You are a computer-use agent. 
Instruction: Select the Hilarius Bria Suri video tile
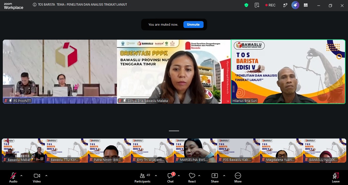point(288,72)
